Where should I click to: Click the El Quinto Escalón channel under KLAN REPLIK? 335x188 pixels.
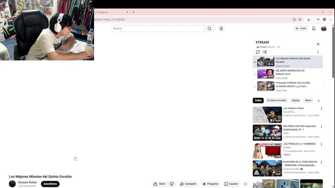click(x=291, y=169)
